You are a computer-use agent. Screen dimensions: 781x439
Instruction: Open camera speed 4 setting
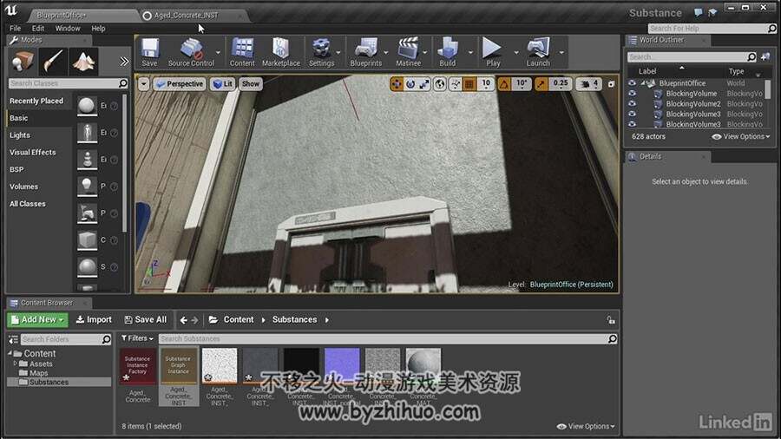click(x=589, y=84)
